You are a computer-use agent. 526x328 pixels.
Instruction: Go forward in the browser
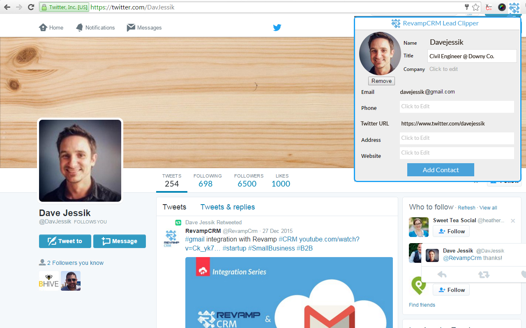point(19,7)
